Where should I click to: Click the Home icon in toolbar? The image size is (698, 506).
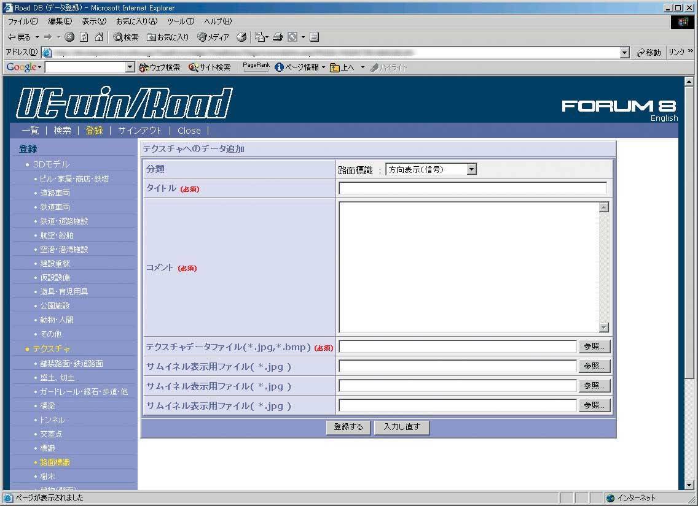point(99,37)
